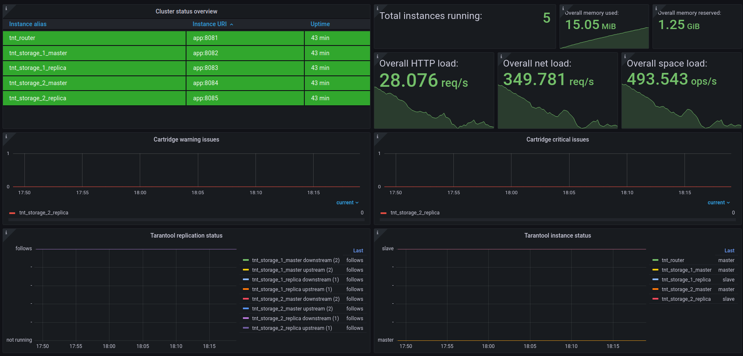Select the tnt_storage_1_master table cell

(94, 53)
